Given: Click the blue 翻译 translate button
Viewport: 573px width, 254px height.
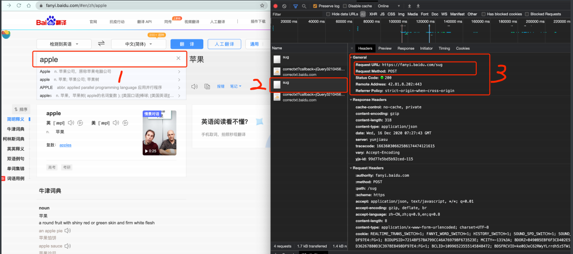Looking at the screenshot, I should coord(187,44).
